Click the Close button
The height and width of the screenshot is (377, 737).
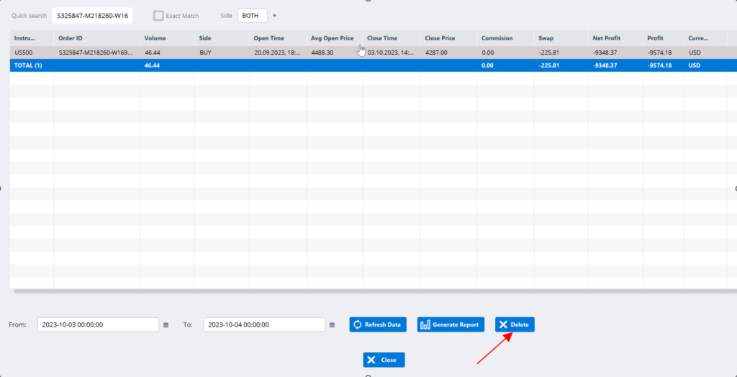coord(384,360)
